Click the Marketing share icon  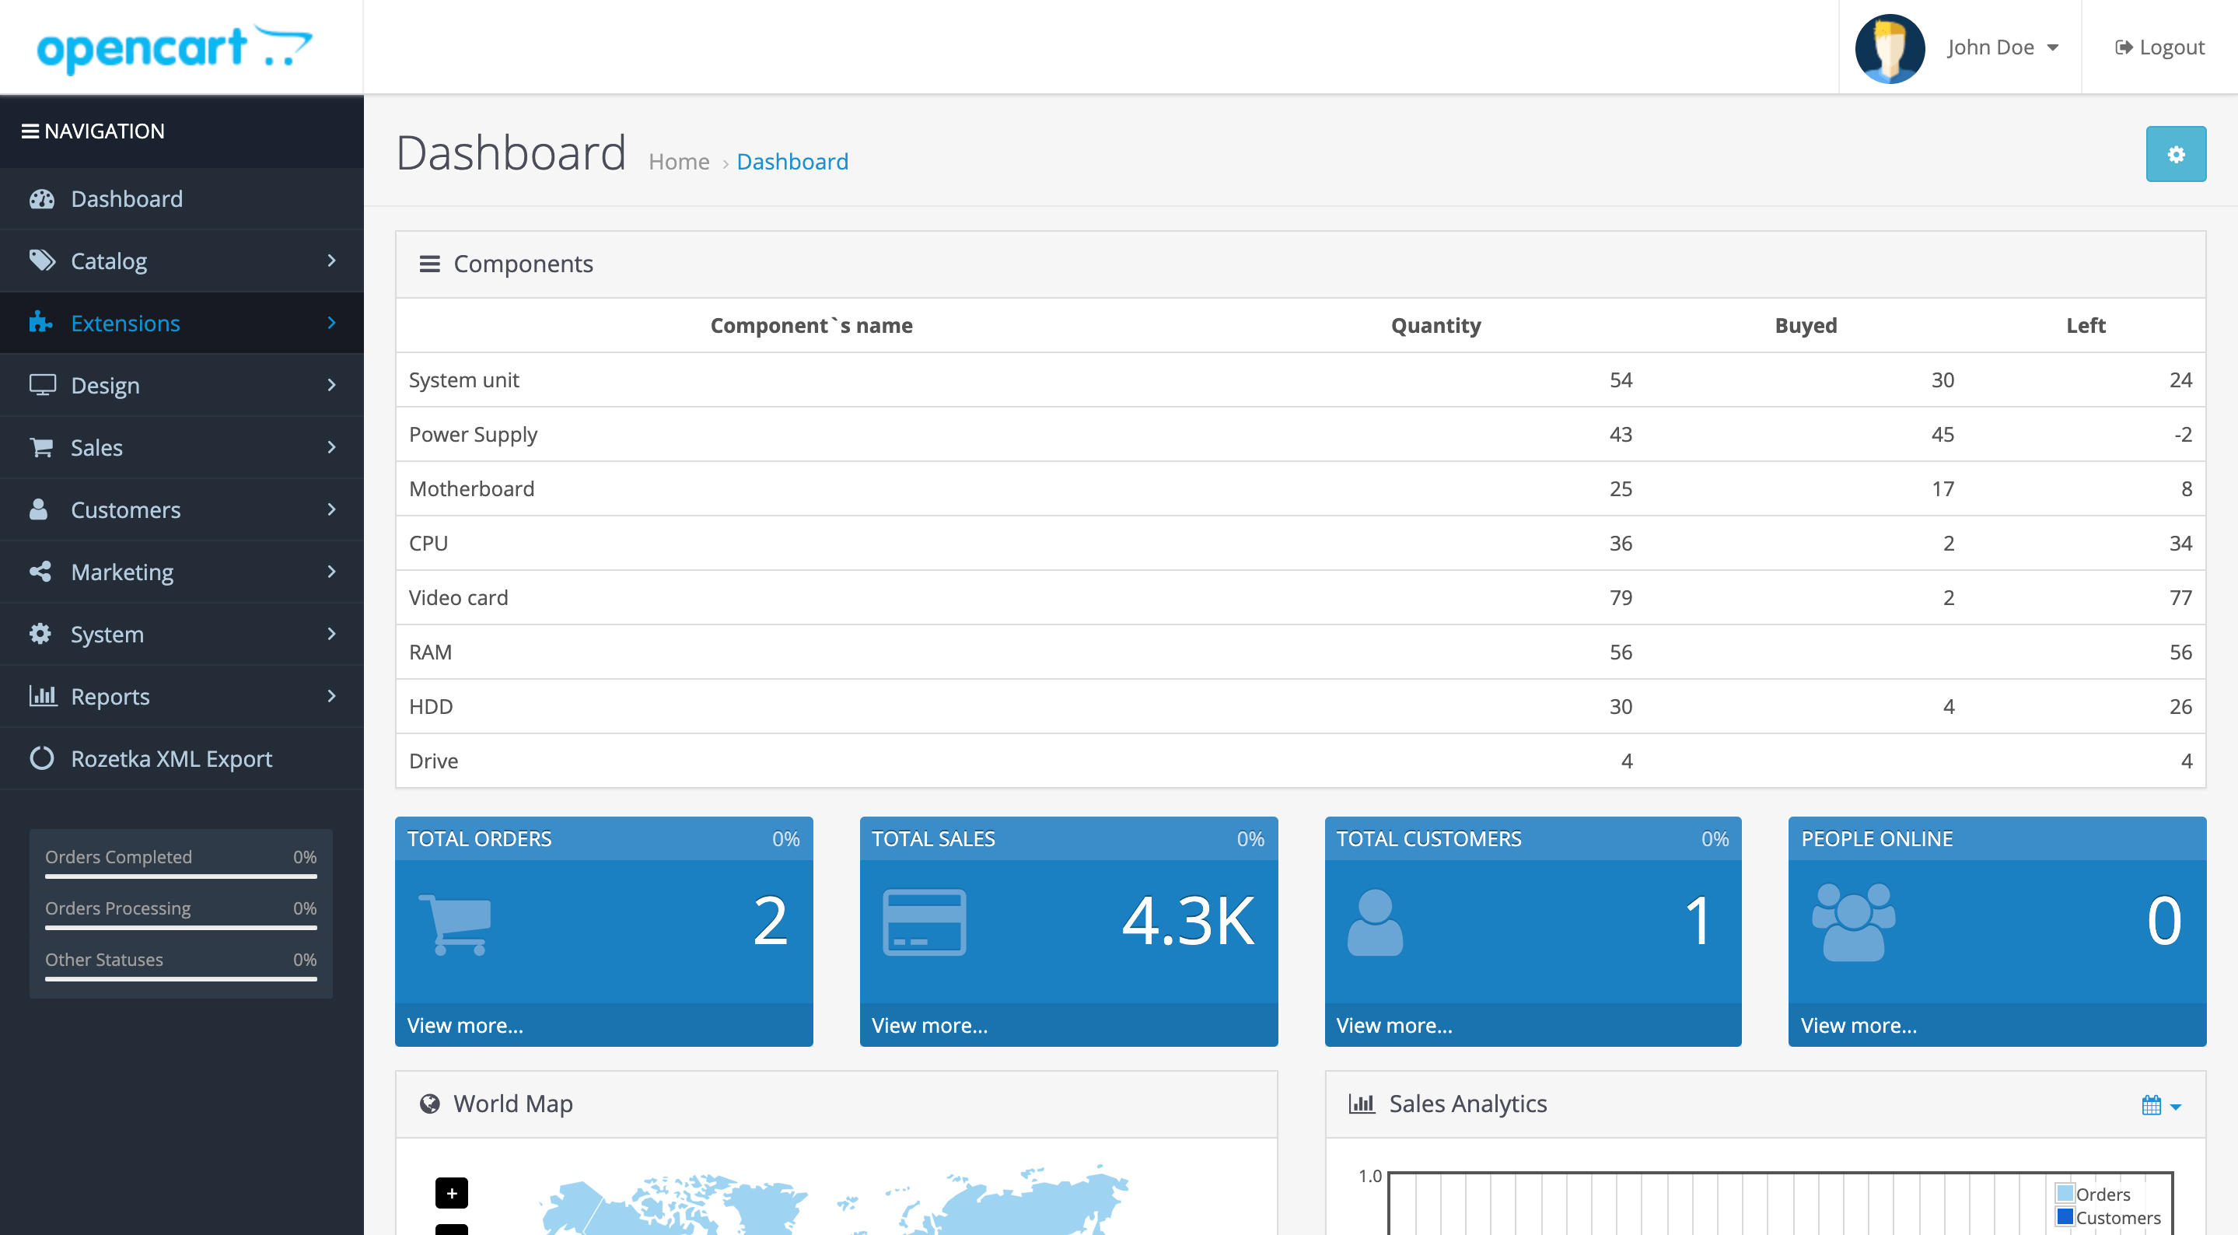[x=40, y=572]
